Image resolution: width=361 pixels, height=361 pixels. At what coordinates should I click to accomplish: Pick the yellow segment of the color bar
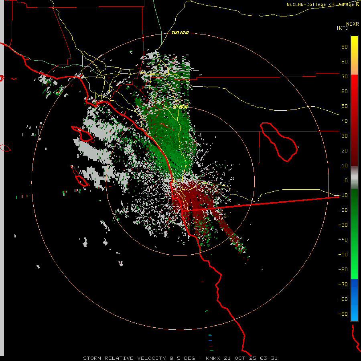pos(354,55)
